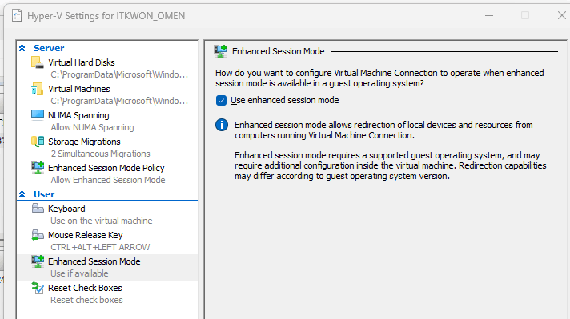Image resolution: width=570 pixels, height=319 pixels.
Task: Click the 'requires a supported guest operating system' paragraph
Action: point(391,165)
